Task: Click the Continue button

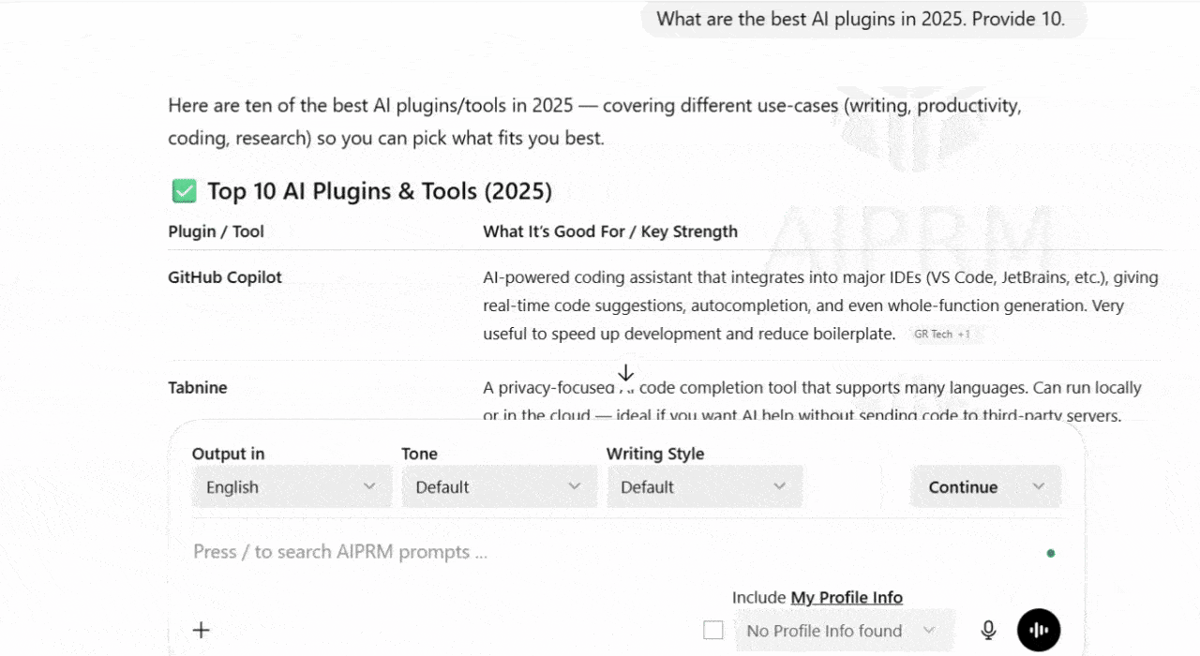Action: [x=964, y=487]
